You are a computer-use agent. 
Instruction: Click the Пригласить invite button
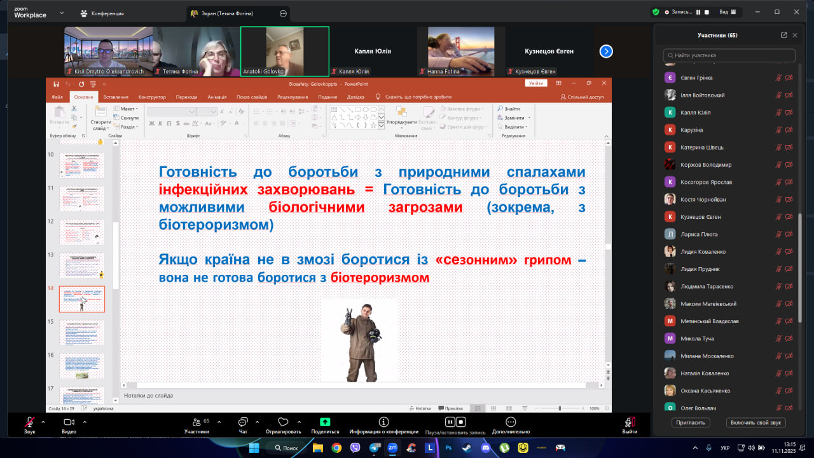tap(690, 422)
